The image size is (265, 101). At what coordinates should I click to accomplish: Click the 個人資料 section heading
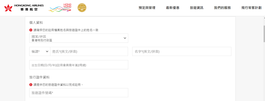pos(36,23)
